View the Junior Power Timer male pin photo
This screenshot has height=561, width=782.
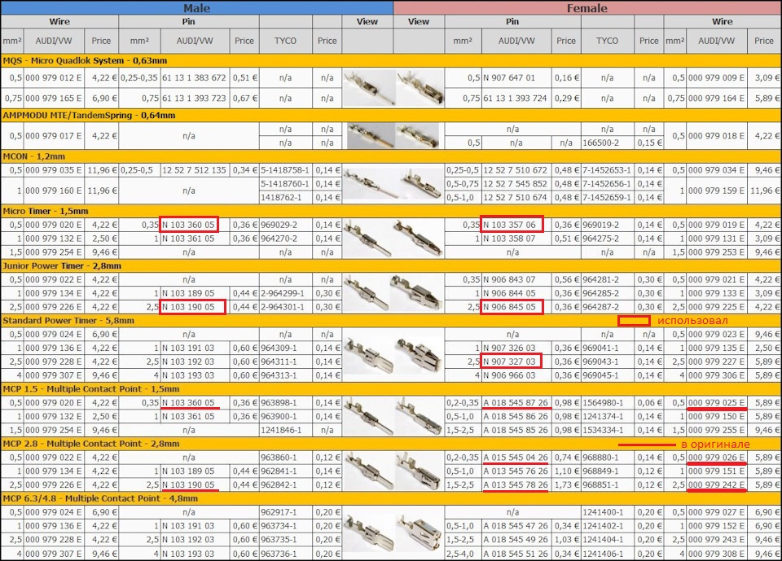pos(368,293)
